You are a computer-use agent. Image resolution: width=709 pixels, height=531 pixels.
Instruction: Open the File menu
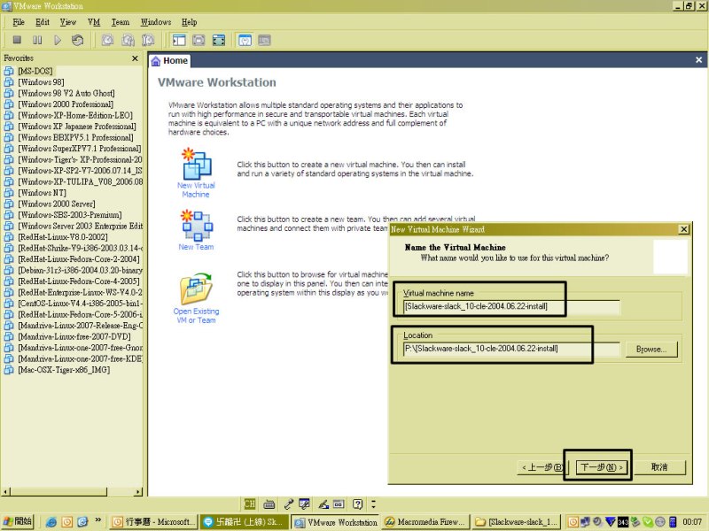pyautogui.click(x=19, y=22)
